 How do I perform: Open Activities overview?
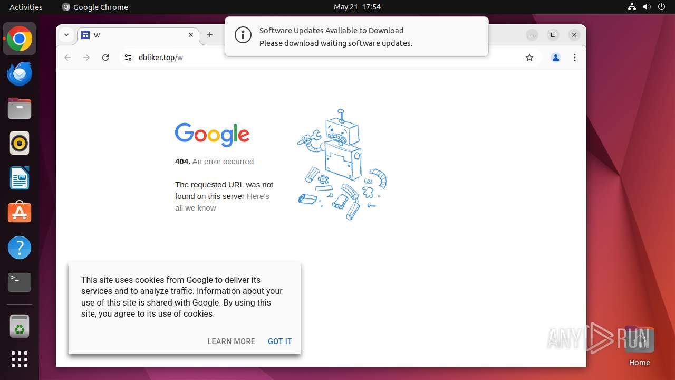point(26,7)
